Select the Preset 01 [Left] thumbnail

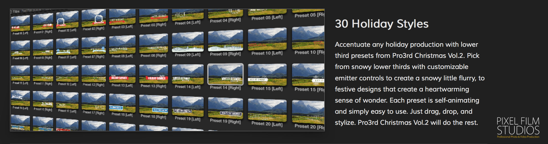pos(20,23)
